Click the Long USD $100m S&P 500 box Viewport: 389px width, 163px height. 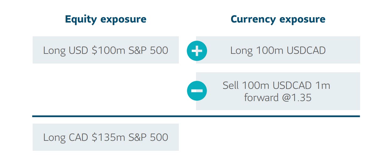coord(106,50)
